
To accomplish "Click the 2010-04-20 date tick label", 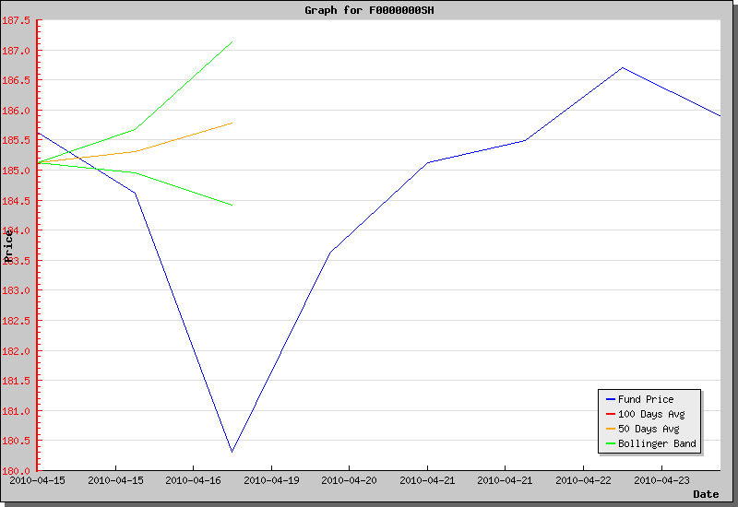I will tap(350, 480).
